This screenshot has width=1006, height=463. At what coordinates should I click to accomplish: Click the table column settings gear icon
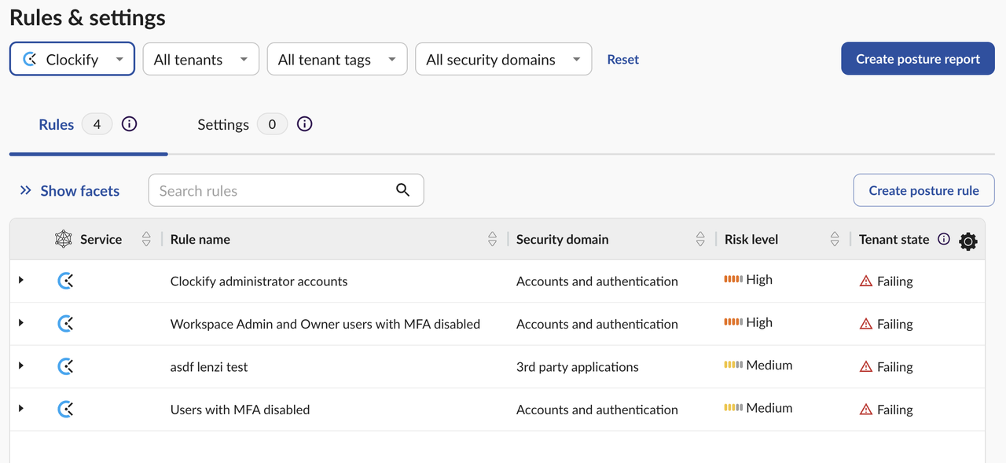tap(968, 241)
